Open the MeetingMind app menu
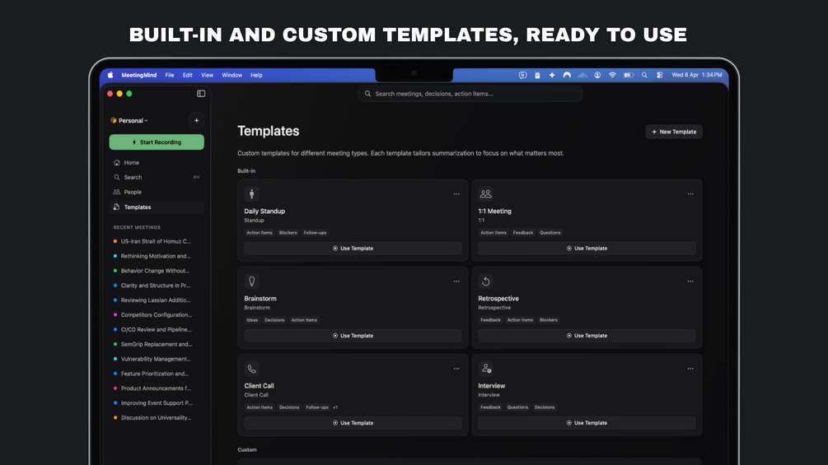This screenshot has width=828, height=465. [x=139, y=76]
